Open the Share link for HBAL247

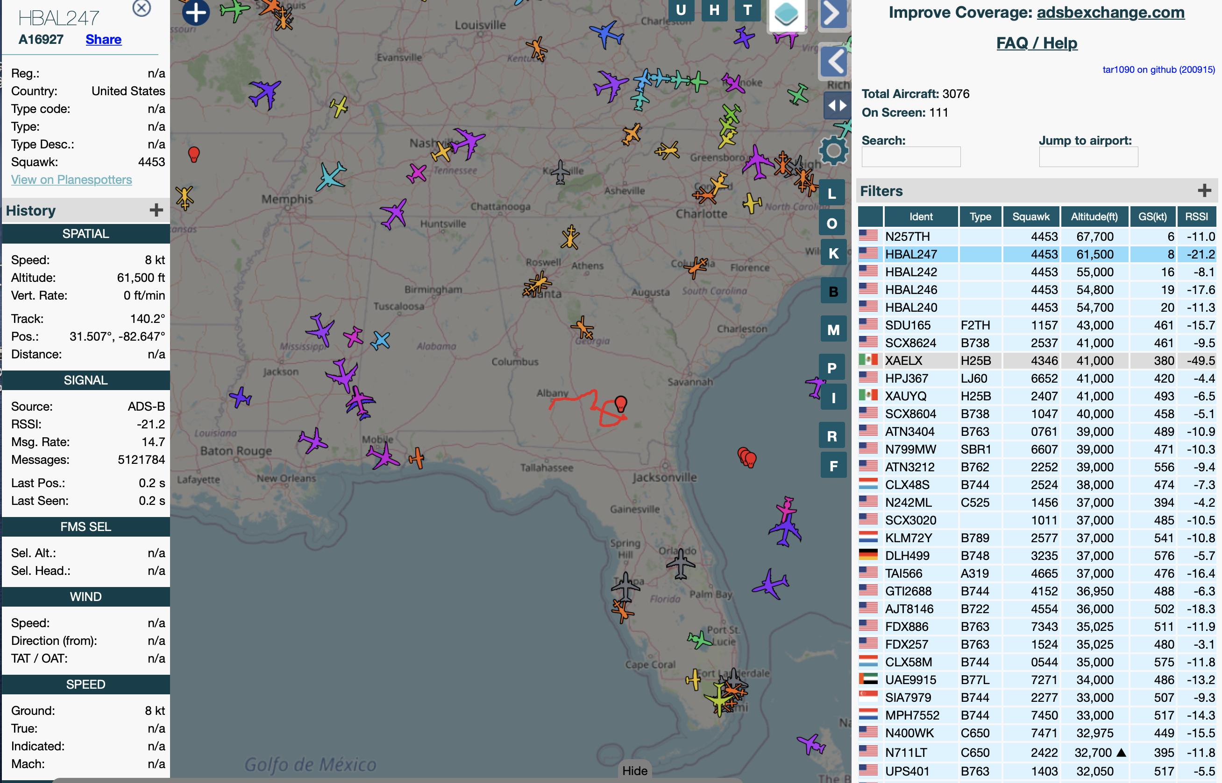pyautogui.click(x=103, y=39)
